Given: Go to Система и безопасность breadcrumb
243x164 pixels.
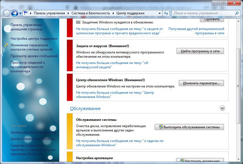Looking at the screenshot, I should [x=91, y=13].
